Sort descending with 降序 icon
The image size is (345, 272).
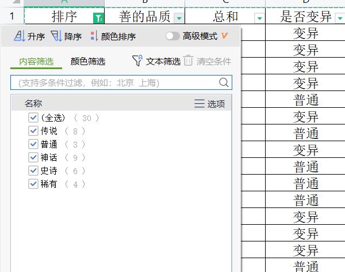[56, 36]
